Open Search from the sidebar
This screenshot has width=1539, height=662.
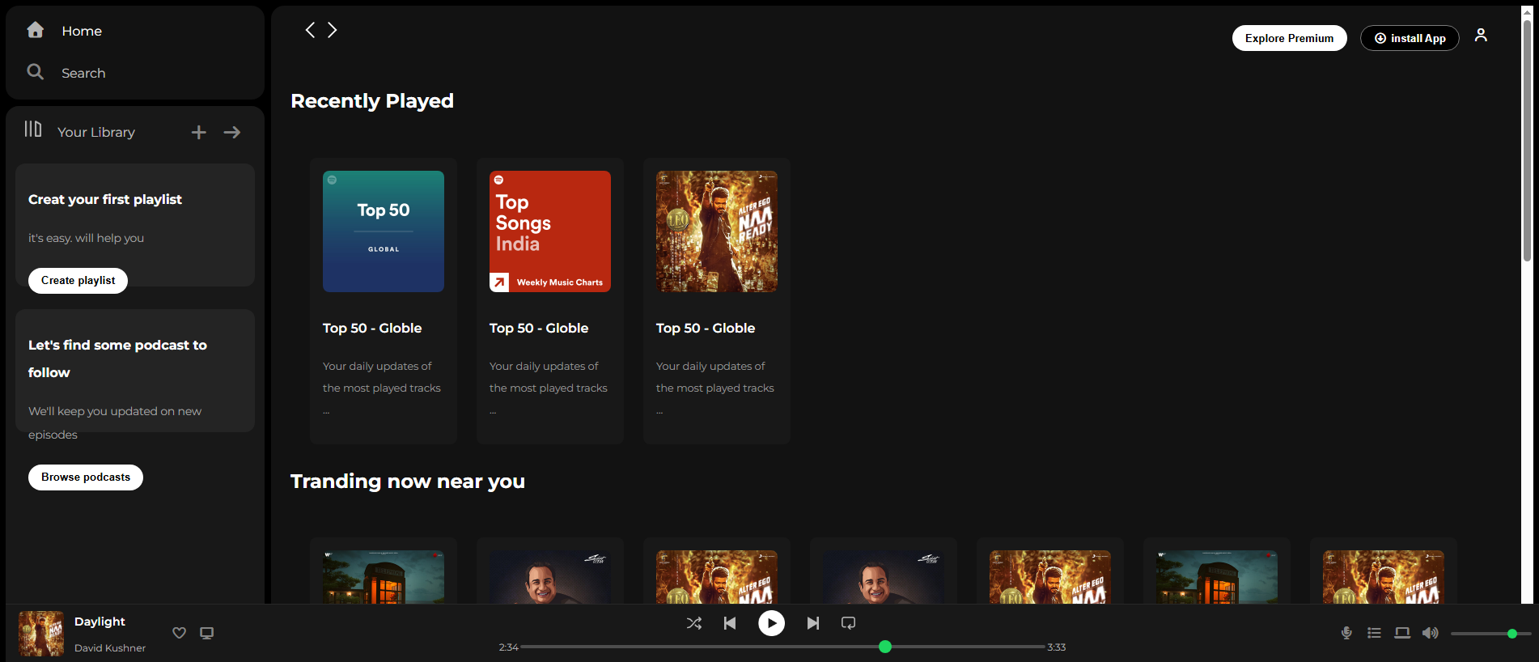pos(83,73)
